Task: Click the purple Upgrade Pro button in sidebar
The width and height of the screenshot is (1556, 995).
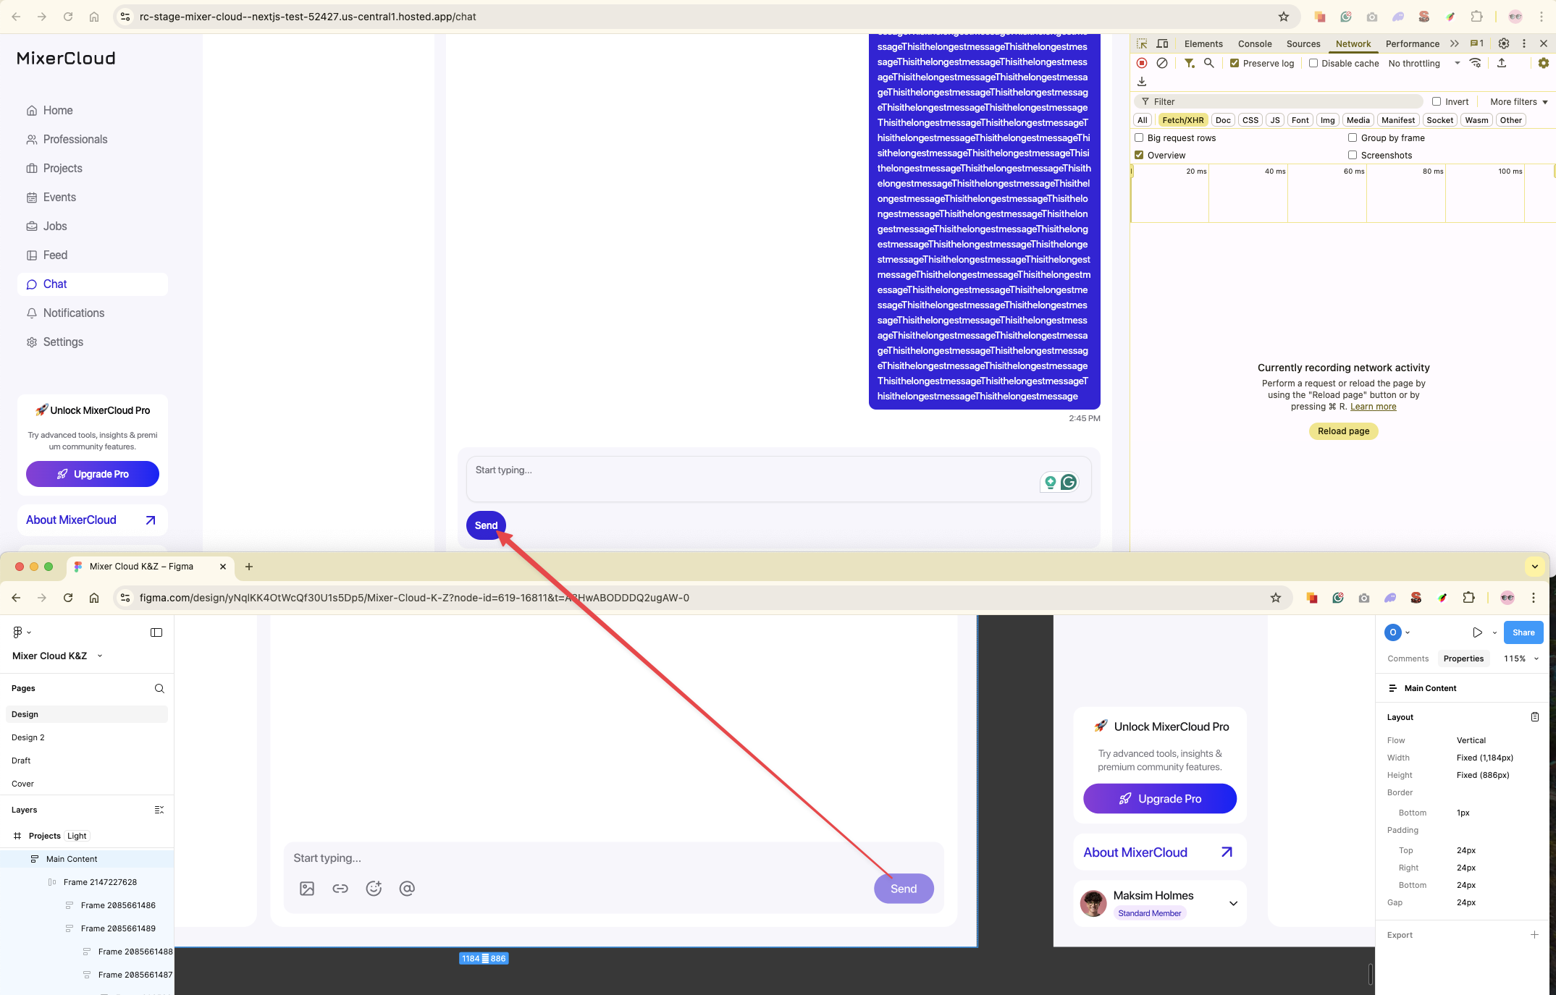Action: click(93, 474)
